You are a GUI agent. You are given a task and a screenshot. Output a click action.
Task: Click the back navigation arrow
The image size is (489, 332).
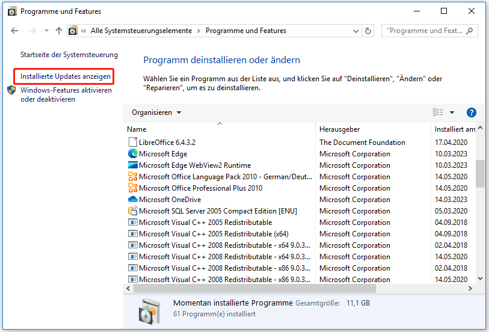pyautogui.click(x=15, y=31)
